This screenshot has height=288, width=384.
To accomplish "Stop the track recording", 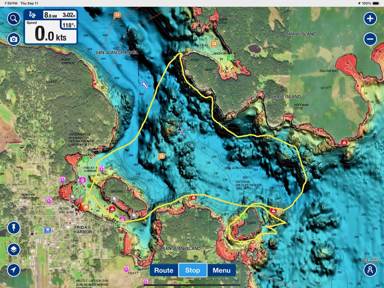I will pos(192,270).
